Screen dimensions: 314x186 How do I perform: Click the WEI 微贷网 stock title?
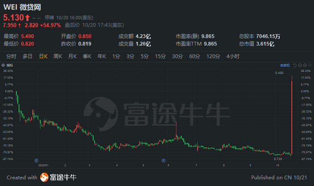pyautogui.click(x=22, y=7)
